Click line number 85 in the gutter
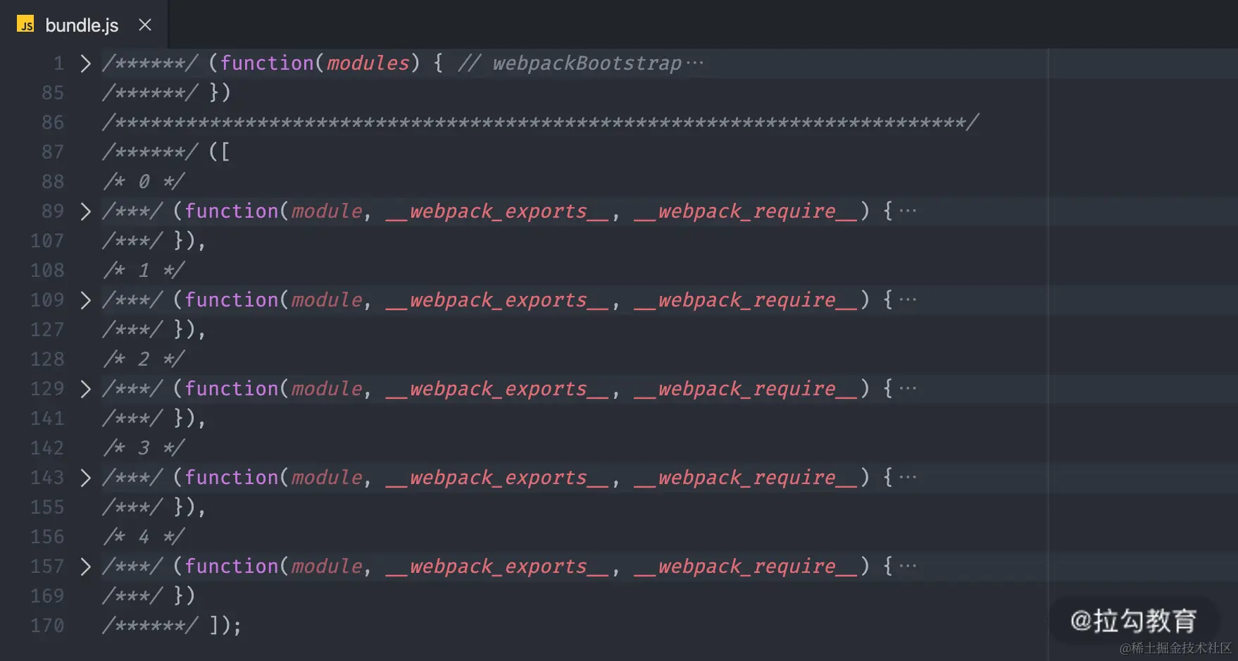 click(x=53, y=93)
